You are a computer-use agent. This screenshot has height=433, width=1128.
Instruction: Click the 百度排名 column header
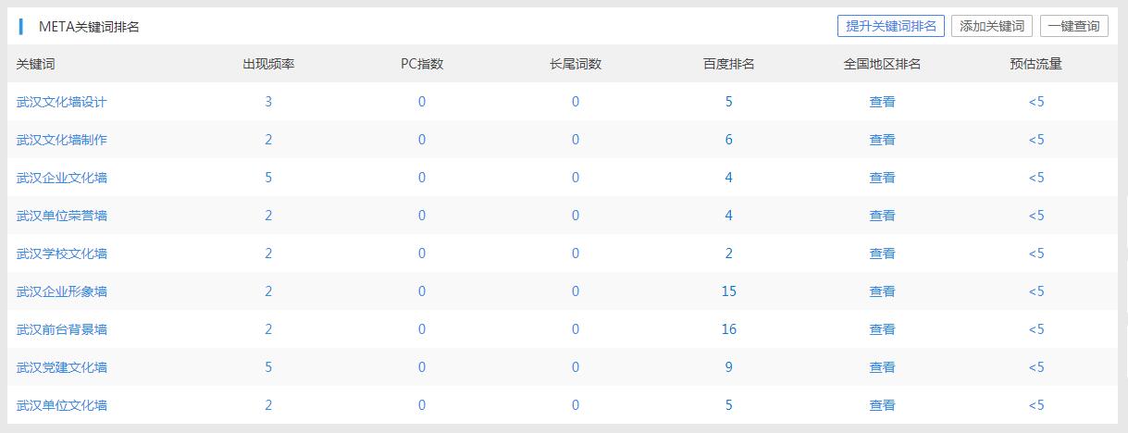tap(729, 64)
